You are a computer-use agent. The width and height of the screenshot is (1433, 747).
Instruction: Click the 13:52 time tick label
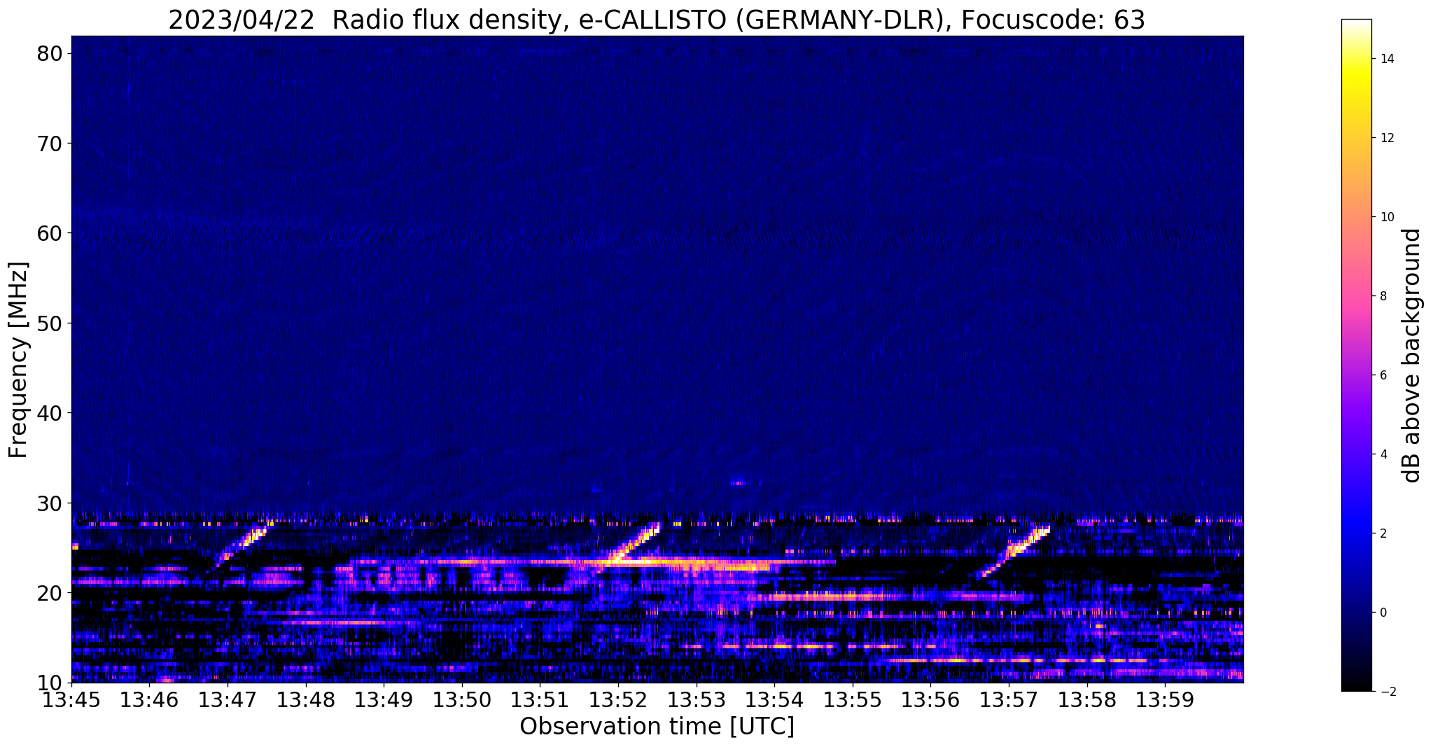[x=618, y=699]
